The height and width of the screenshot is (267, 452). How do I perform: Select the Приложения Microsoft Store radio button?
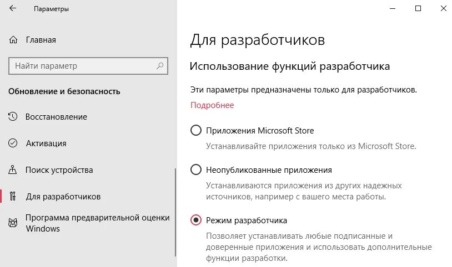[195, 131]
